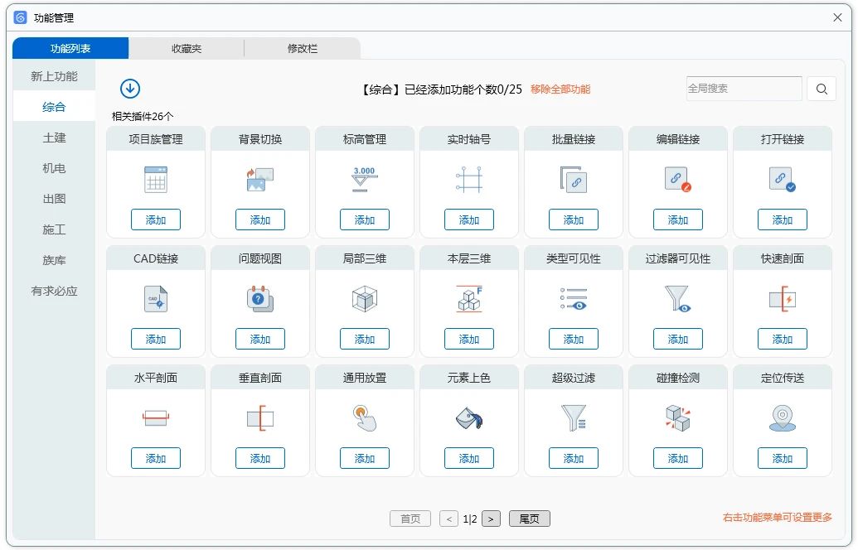Select 施工 category in sidebar
Image resolution: width=858 pixels, height=550 pixels.
pyautogui.click(x=54, y=229)
